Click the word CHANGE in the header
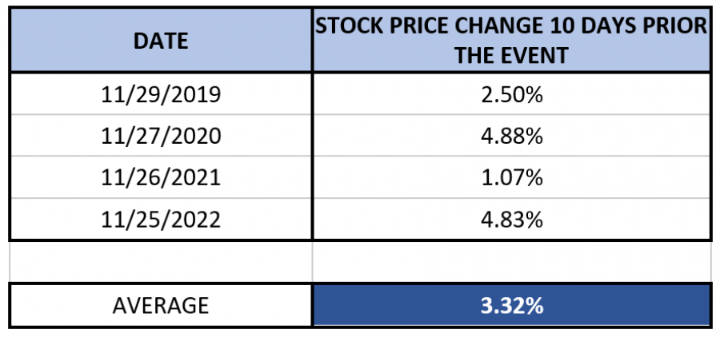Viewport: 720px width, 337px height. [x=491, y=26]
